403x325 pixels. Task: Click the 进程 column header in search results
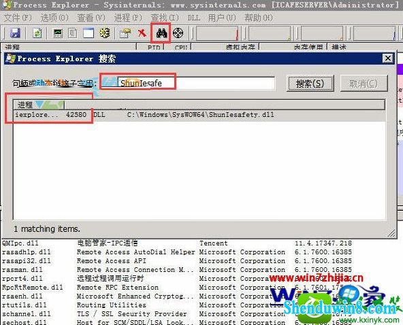[x=39, y=105]
